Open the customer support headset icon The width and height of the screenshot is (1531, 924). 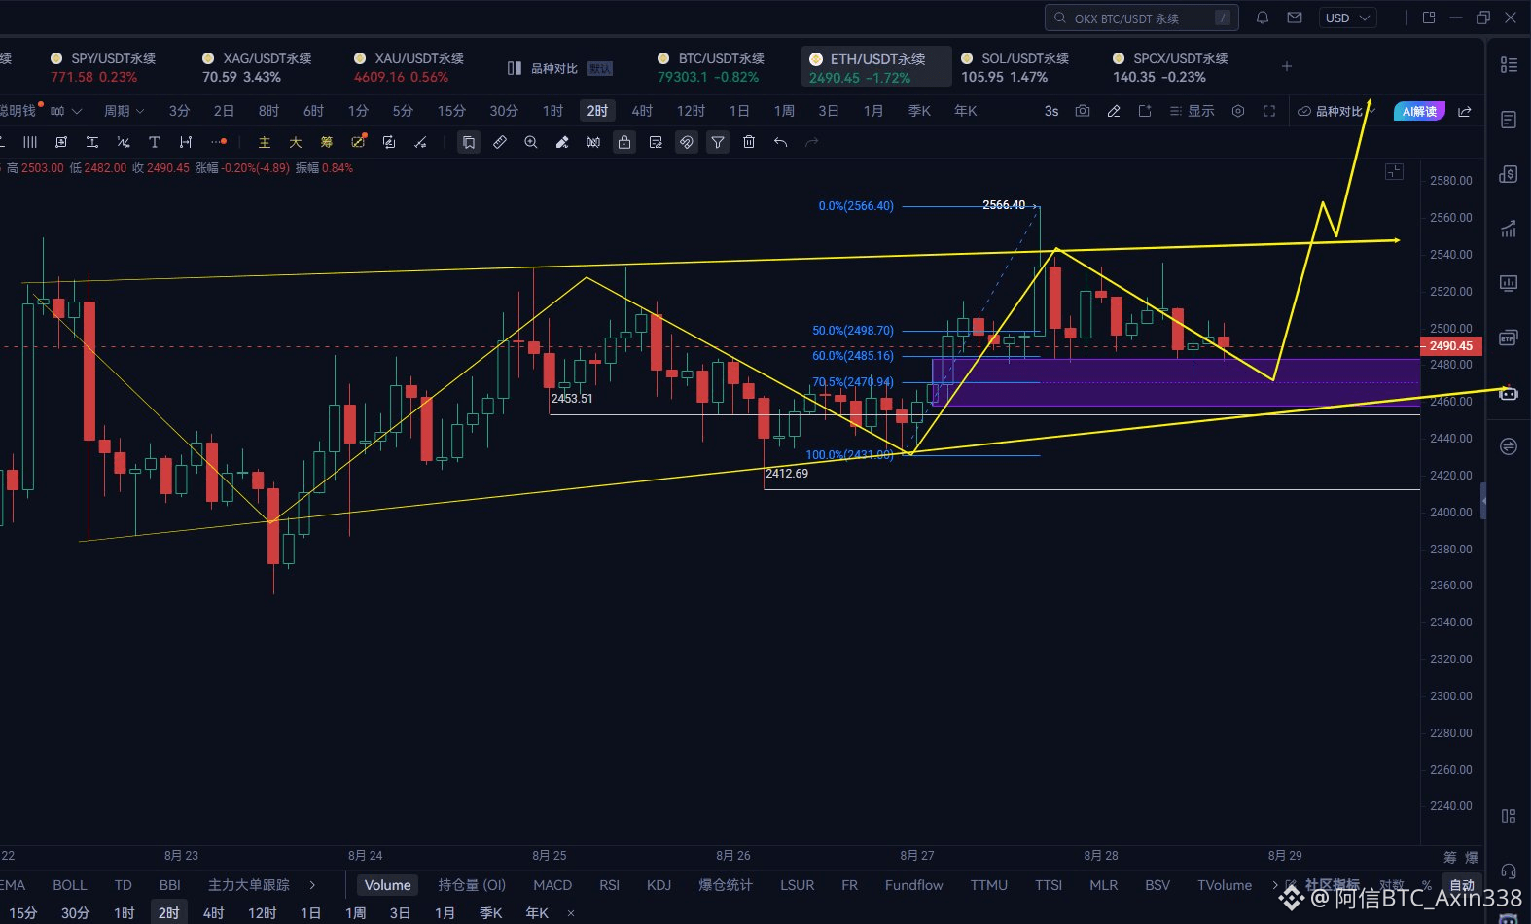tap(1509, 871)
